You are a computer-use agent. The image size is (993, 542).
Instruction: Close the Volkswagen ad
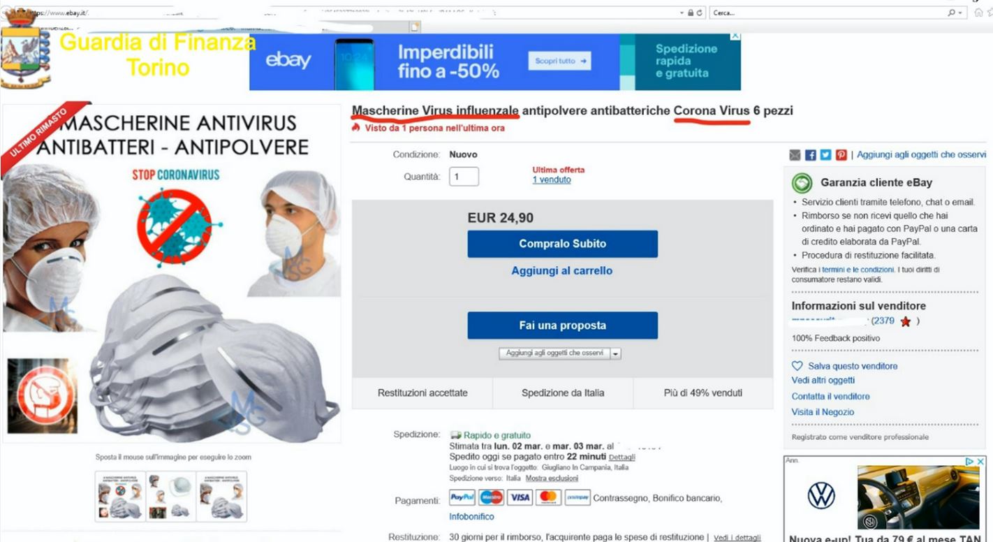[x=980, y=462]
